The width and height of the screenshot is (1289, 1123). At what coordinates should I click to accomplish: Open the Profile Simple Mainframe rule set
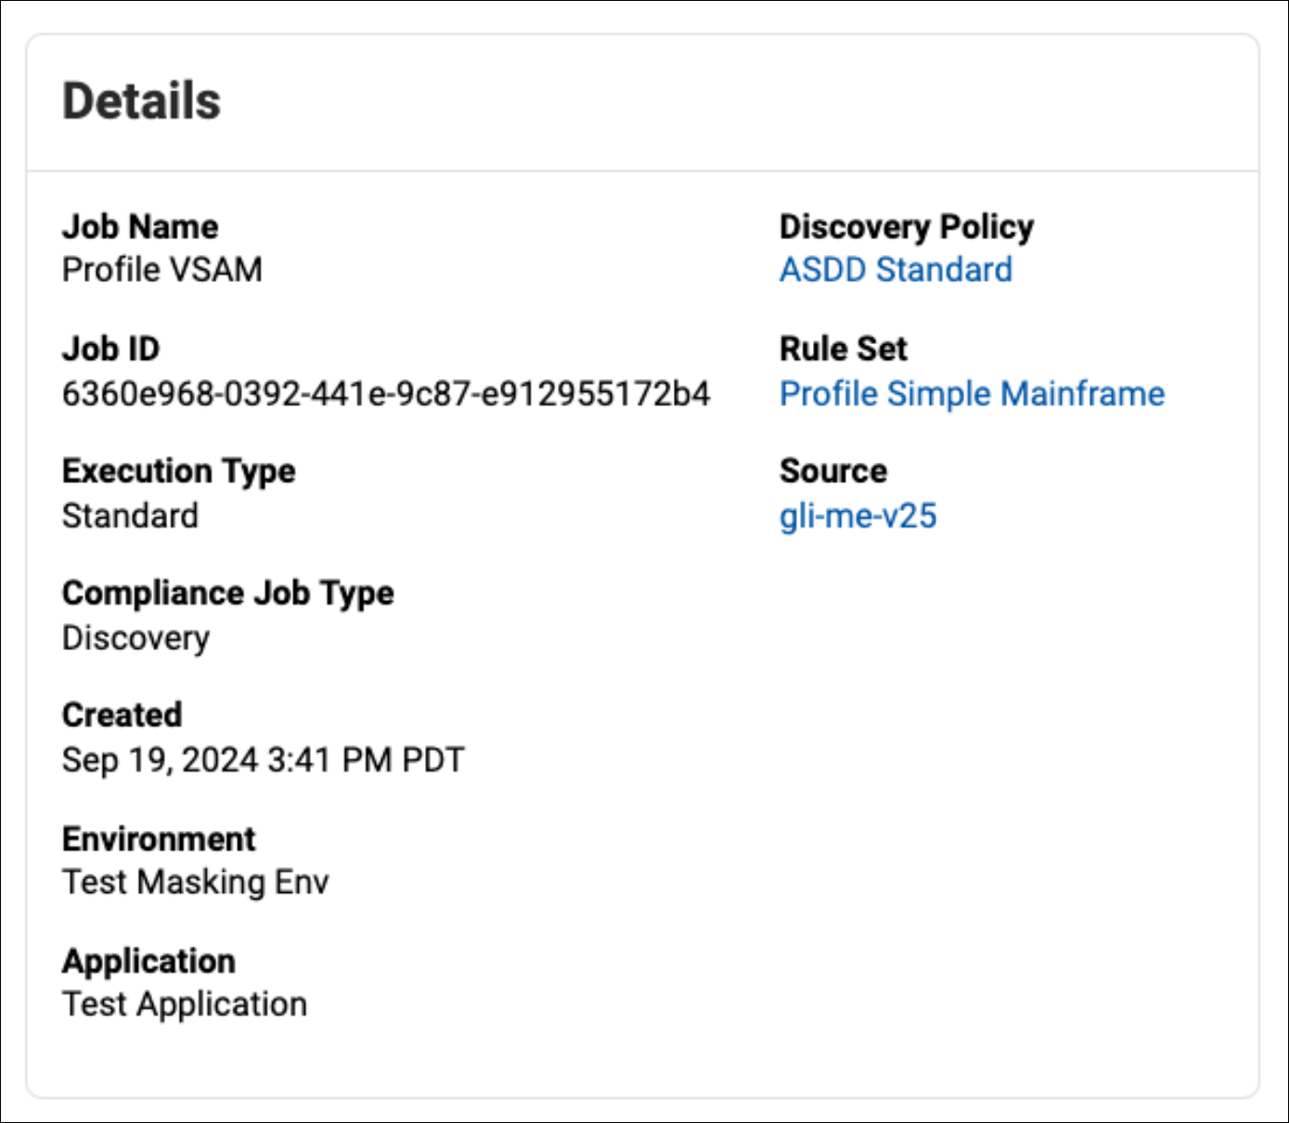coord(972,393)
